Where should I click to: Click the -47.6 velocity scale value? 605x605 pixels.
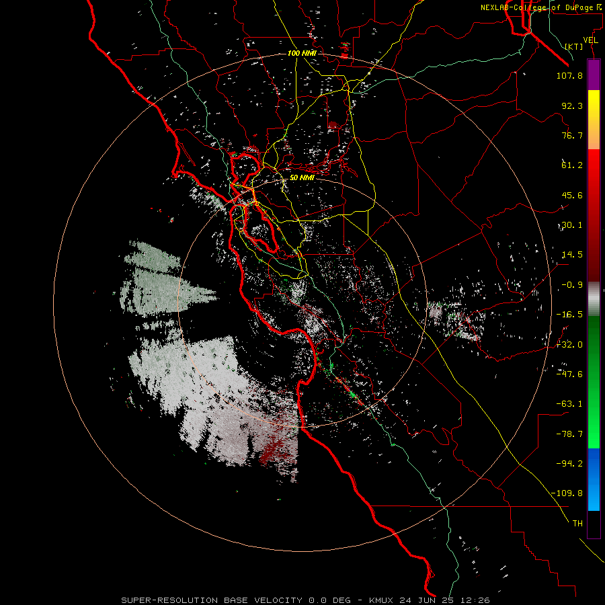pyautogui.click(x=569, y=374)
